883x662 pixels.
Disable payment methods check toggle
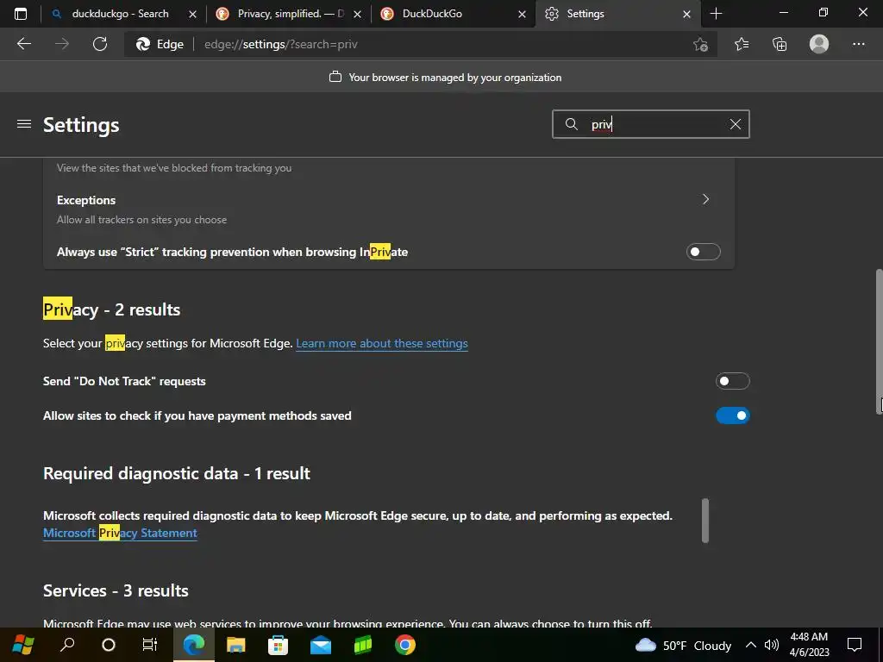pos(732,415)
